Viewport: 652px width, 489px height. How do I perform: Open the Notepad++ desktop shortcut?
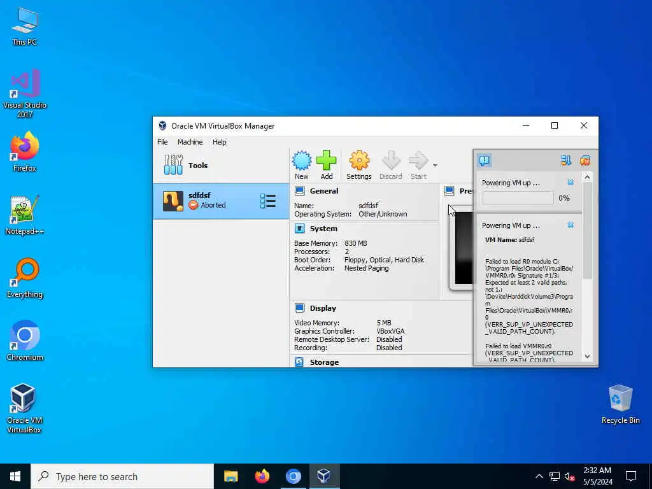[x=25, y=215]
